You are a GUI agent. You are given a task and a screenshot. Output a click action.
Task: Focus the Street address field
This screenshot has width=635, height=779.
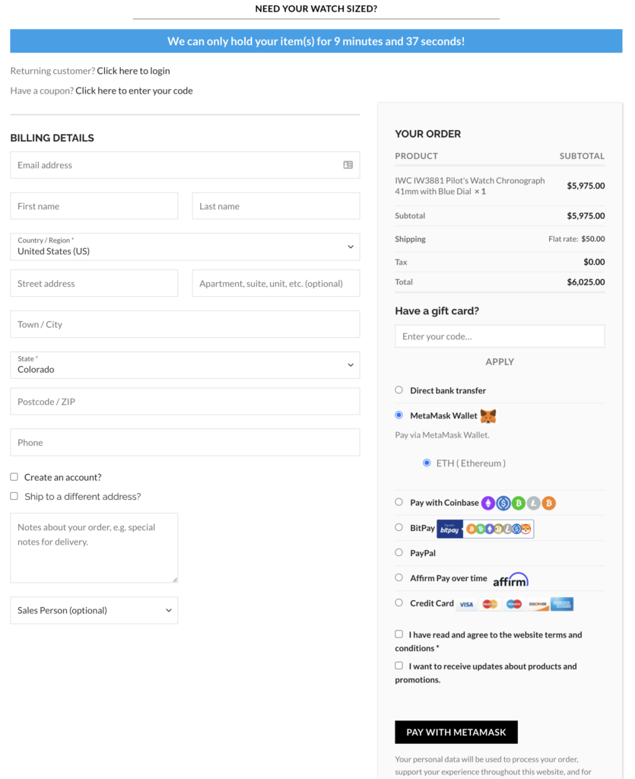[94, 283]
